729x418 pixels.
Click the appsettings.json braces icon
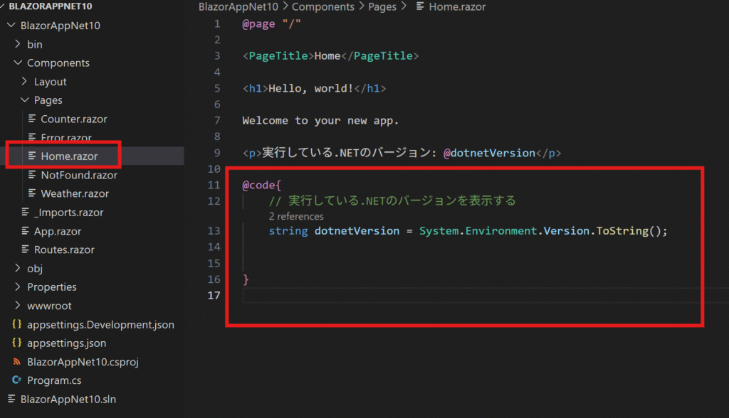coord(17,343)
